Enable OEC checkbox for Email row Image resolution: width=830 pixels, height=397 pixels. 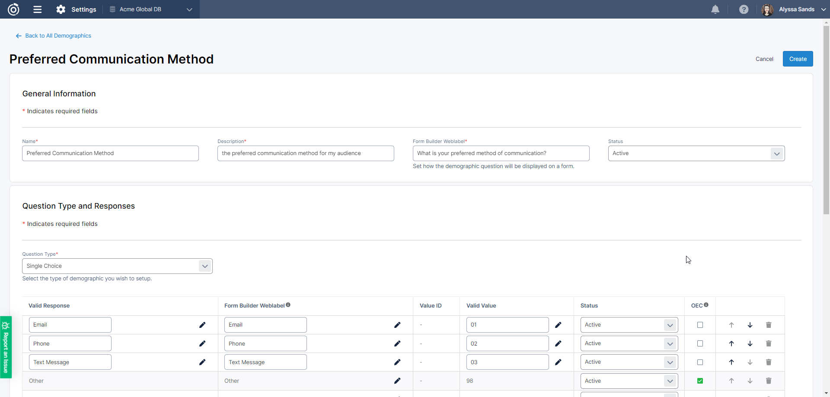(x=700, y=325)
